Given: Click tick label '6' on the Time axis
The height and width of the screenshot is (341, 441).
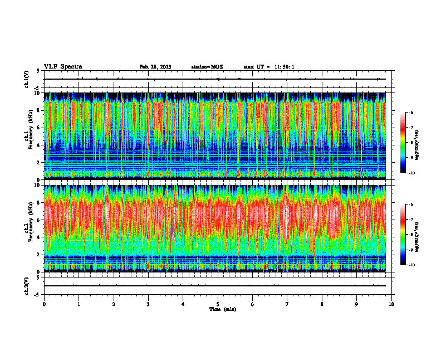Looking at the screenshot, I should 252,304.
